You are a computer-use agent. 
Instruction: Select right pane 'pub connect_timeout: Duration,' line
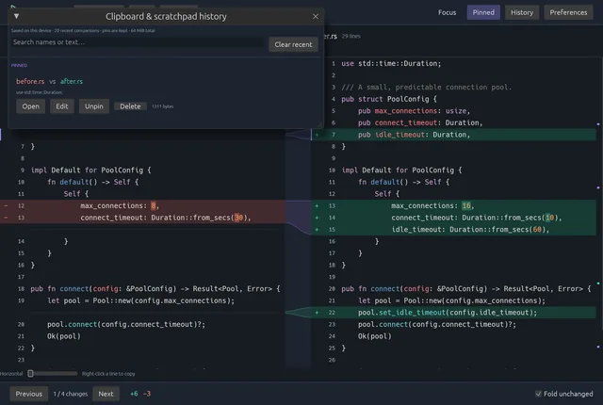(420, 123)
